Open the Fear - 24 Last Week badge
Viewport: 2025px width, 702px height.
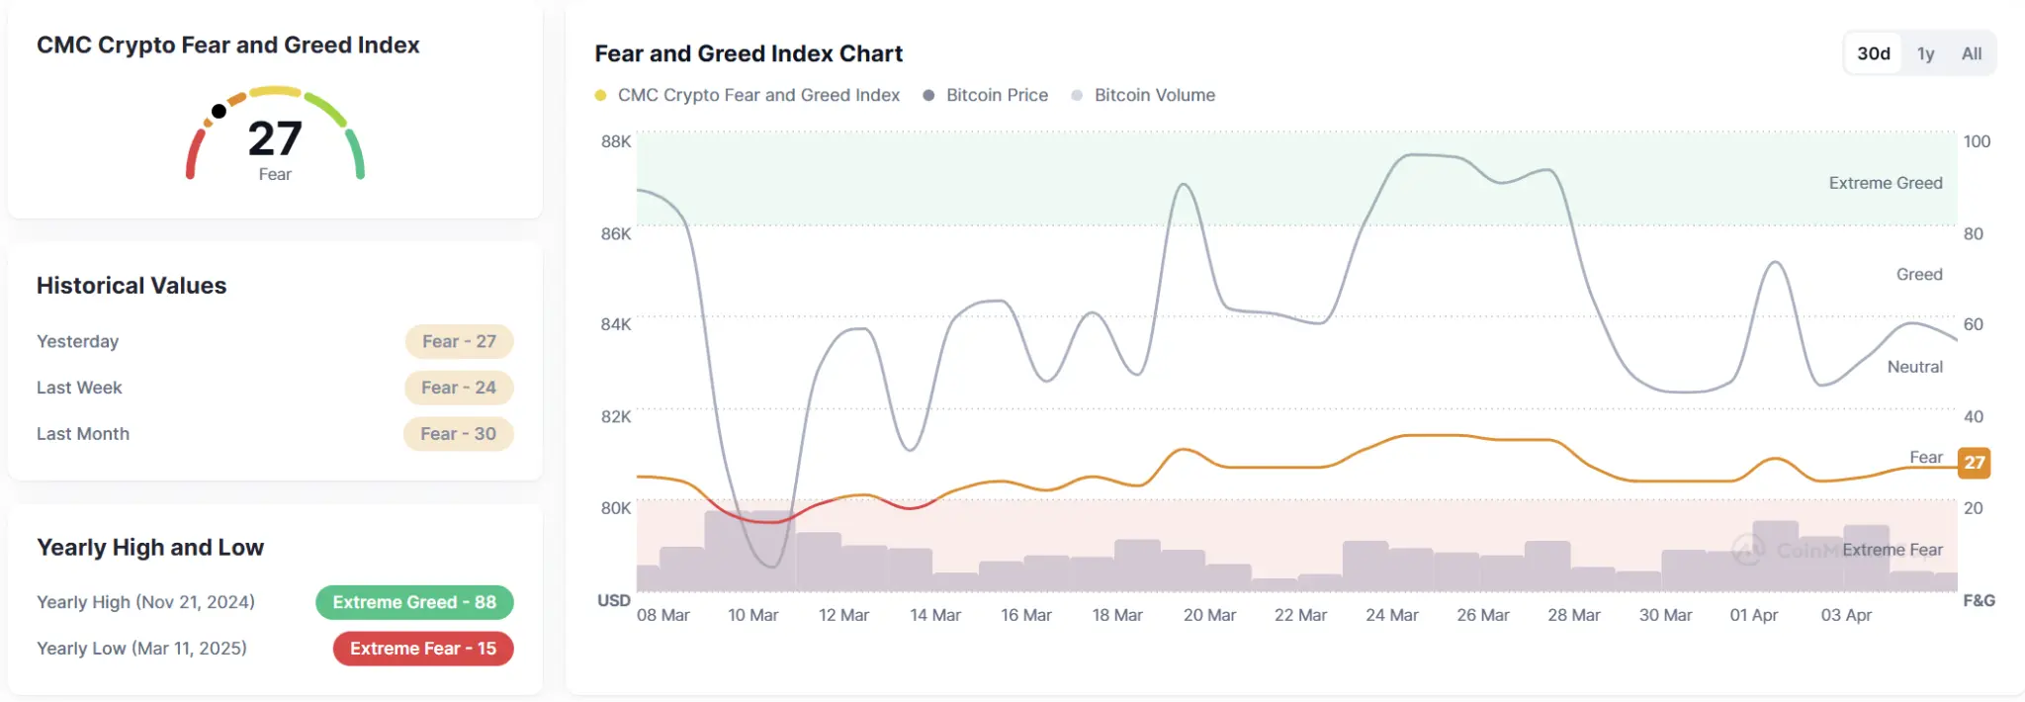pos(460,388)
